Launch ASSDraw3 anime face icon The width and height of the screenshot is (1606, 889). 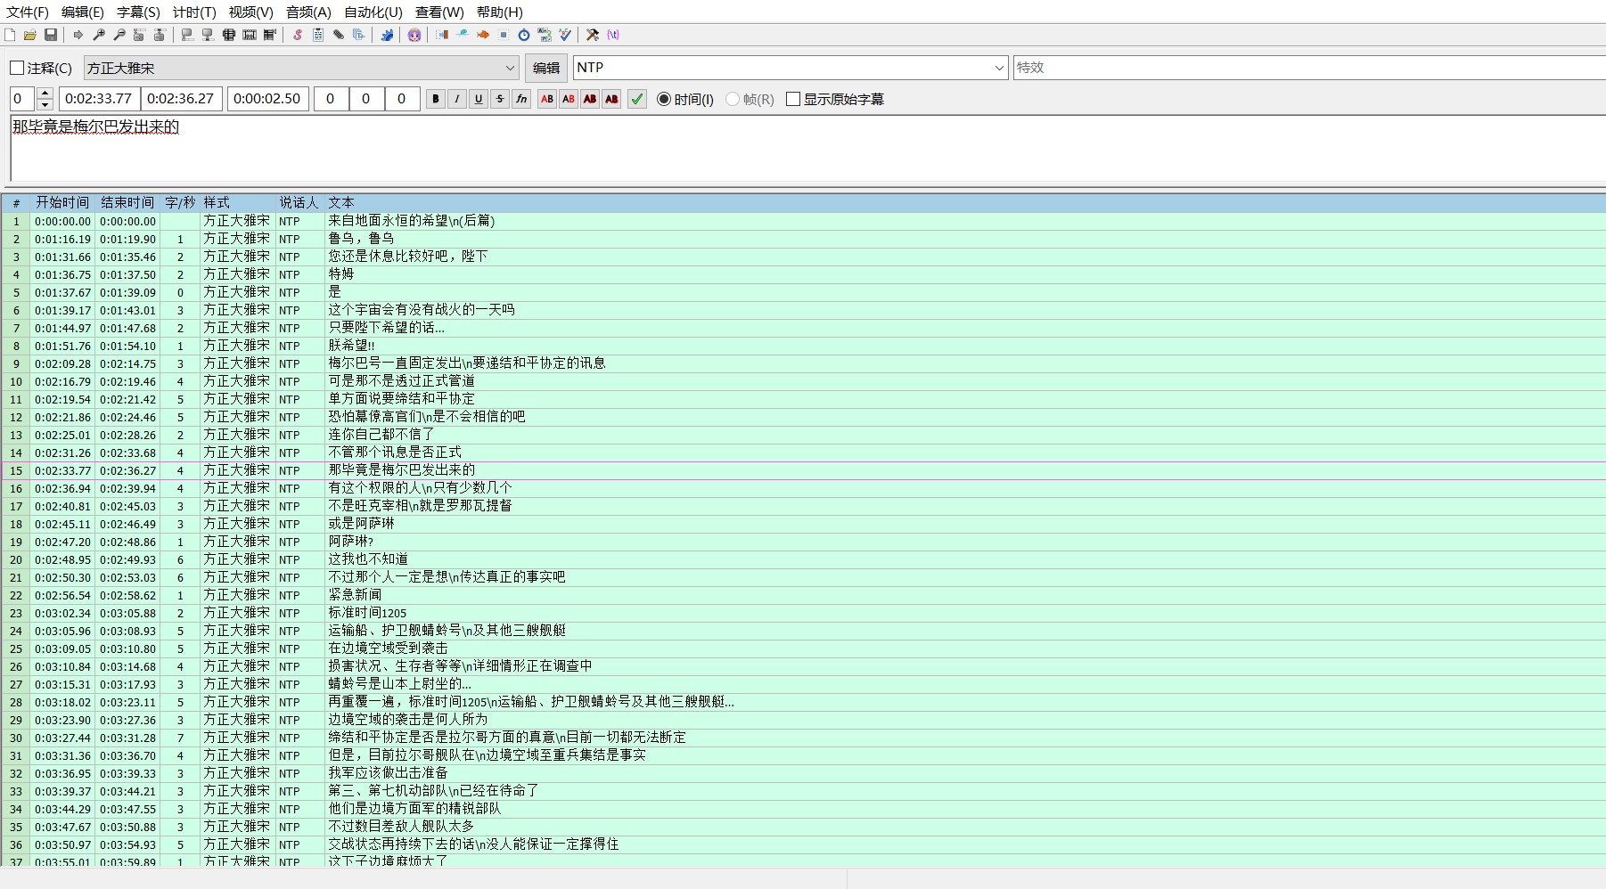click(x=414, y=35)
